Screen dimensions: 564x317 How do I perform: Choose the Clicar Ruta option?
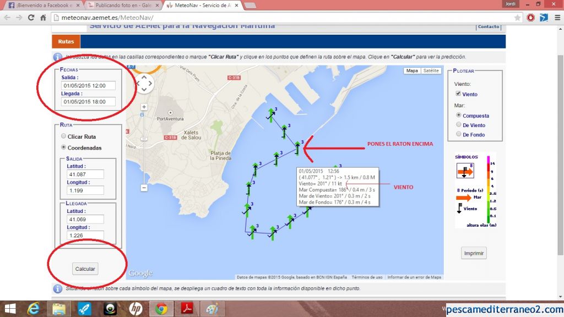pos(64,136)
